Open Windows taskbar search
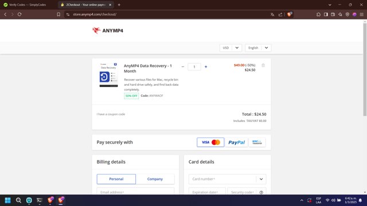Viewport: 367px width, 206px height. click(x=18, y=200)
